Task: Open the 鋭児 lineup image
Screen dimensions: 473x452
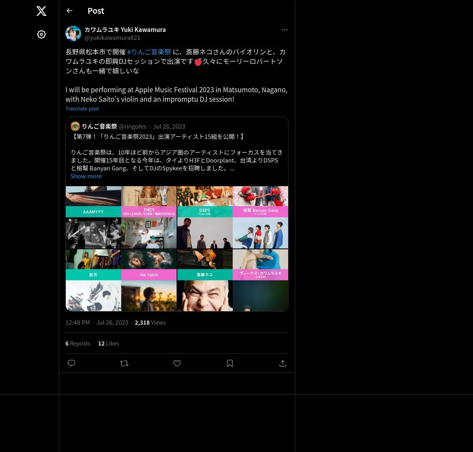Action: coord(121,280)
